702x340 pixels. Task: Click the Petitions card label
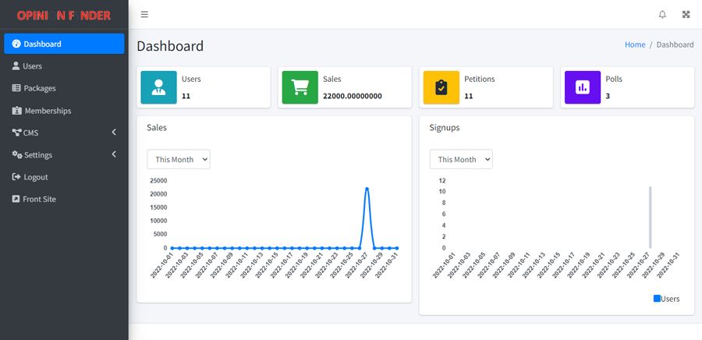[x=480, y=79]
